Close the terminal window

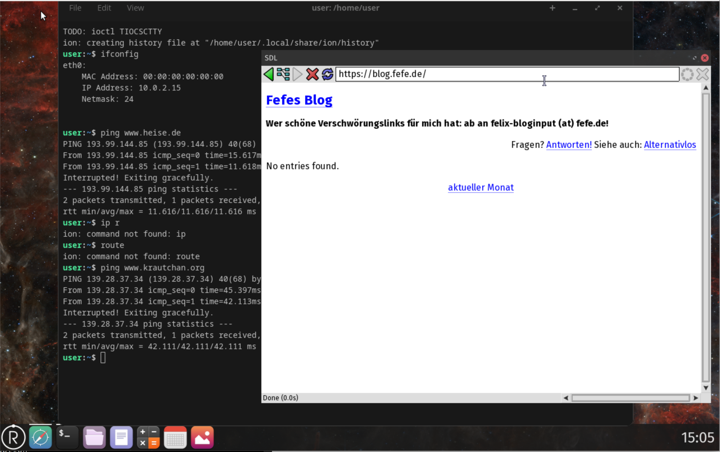pos(620,8)
